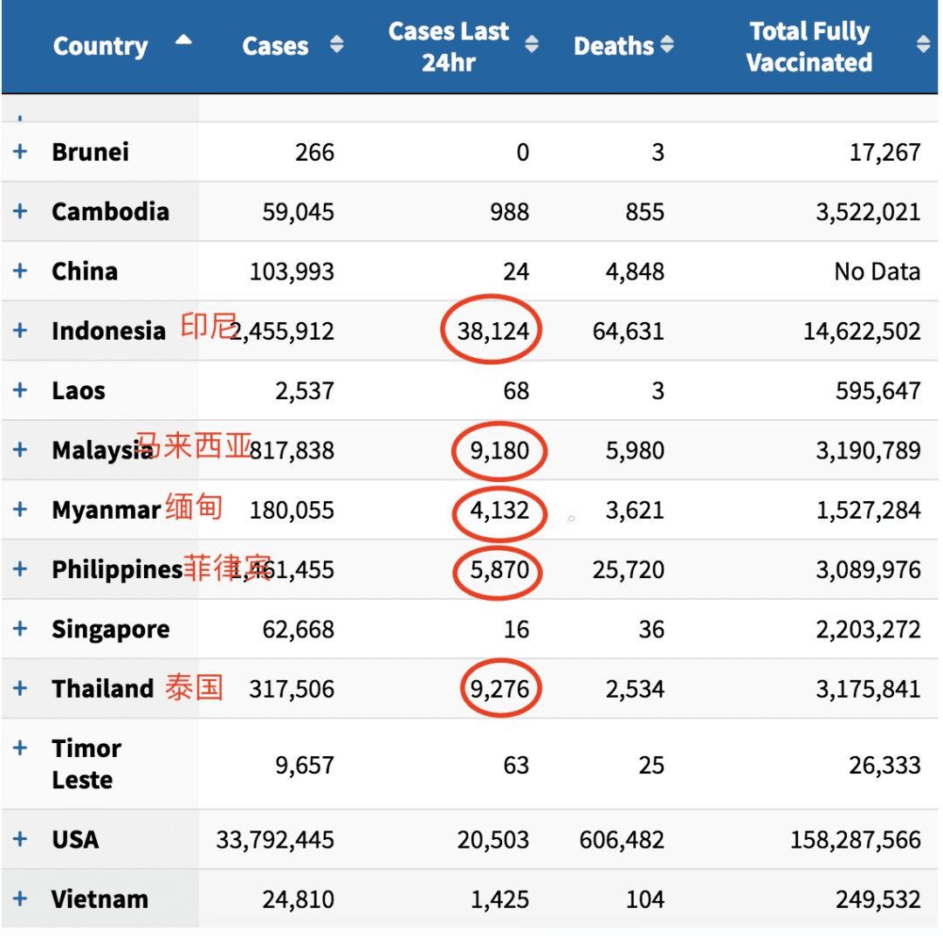The height and width of the screenshot is (936, 943).
Task: Click the plus icon beside Indonesia
Action: [x=20, y=330]
